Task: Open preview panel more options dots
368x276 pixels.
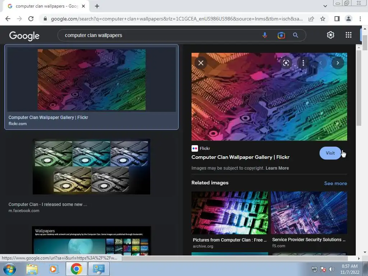Action: click(x=303, y=63)
